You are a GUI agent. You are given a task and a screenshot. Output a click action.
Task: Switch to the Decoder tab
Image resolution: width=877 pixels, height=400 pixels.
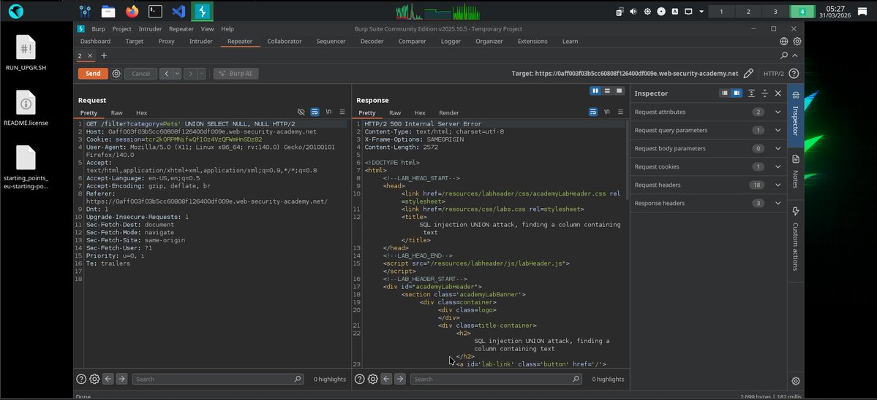tap(372, 42)
